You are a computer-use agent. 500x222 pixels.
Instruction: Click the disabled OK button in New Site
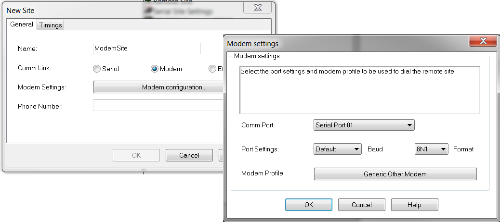click(x=136, y=155)
